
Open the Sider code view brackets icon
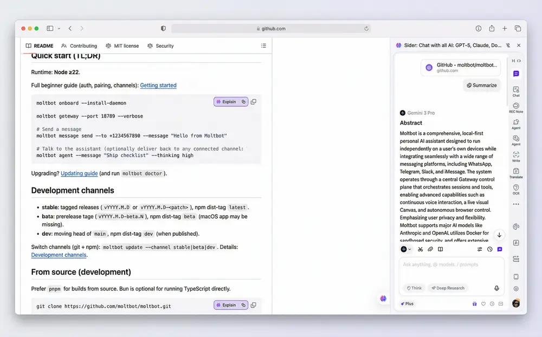(x=519, y=61)
